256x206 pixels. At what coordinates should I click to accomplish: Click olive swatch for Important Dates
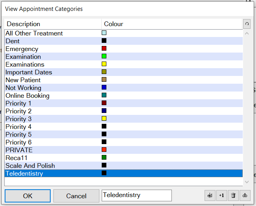(104, 72)
